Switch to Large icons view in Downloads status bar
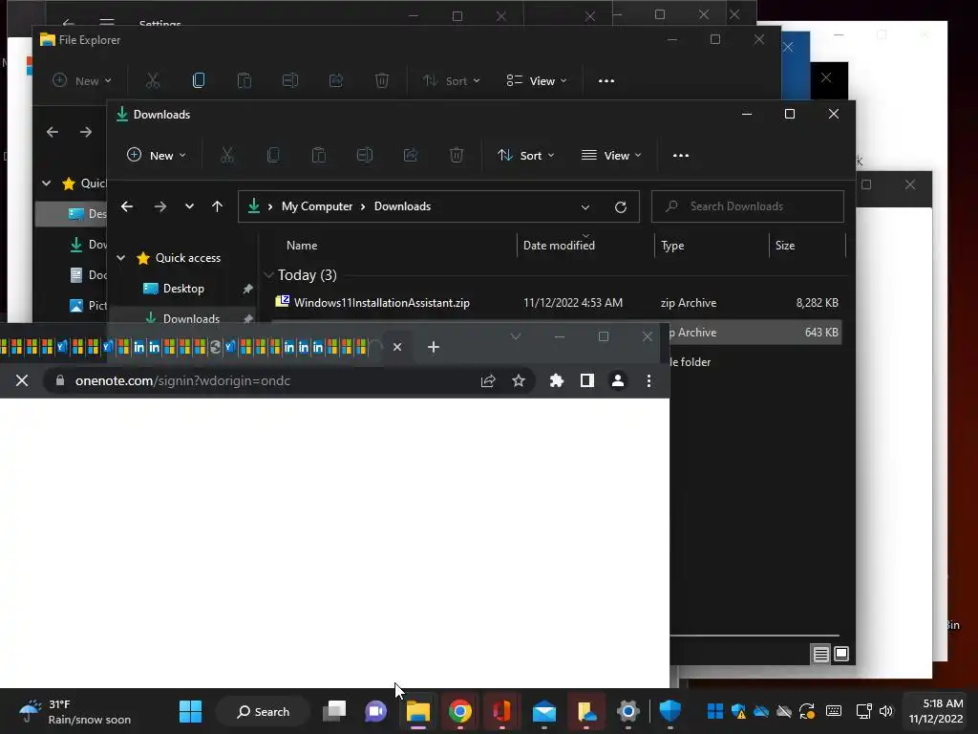978x734 pixels. pos(841,654)
